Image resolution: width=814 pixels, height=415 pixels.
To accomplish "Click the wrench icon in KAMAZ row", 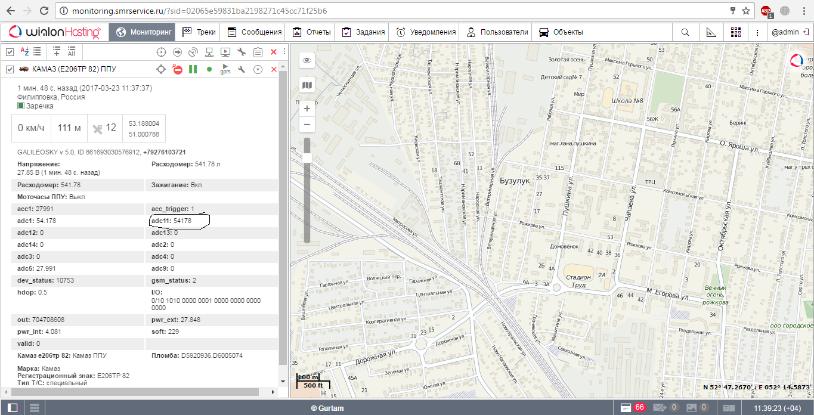I will pos(242,70).
